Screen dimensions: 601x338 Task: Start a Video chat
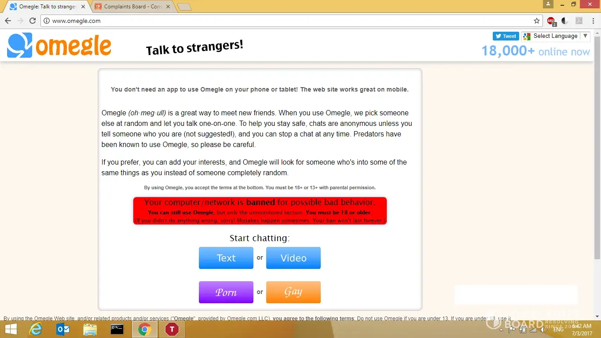(x=293, y=258)
